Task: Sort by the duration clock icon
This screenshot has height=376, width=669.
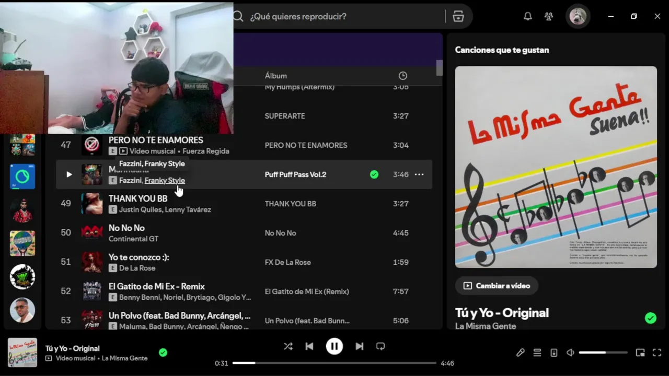Action: pos(402,76)
